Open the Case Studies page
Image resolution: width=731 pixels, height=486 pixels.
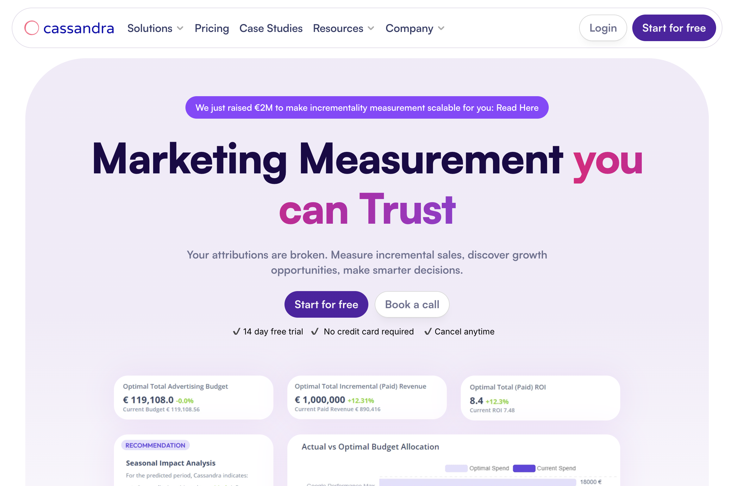[x=271, y=28]
